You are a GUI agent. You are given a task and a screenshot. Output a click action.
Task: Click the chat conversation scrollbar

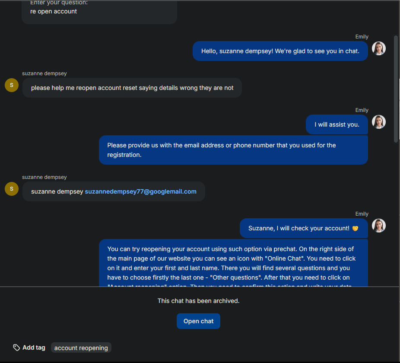(396, 89)
